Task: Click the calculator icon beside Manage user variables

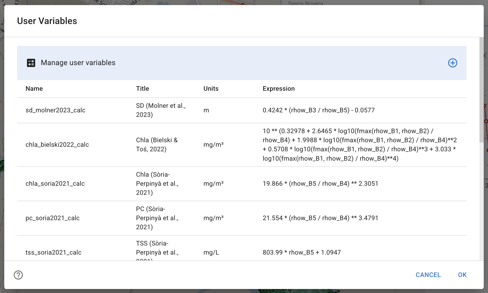Action: (31, 63)
